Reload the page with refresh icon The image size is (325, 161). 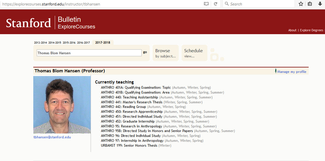pos(215,4)
